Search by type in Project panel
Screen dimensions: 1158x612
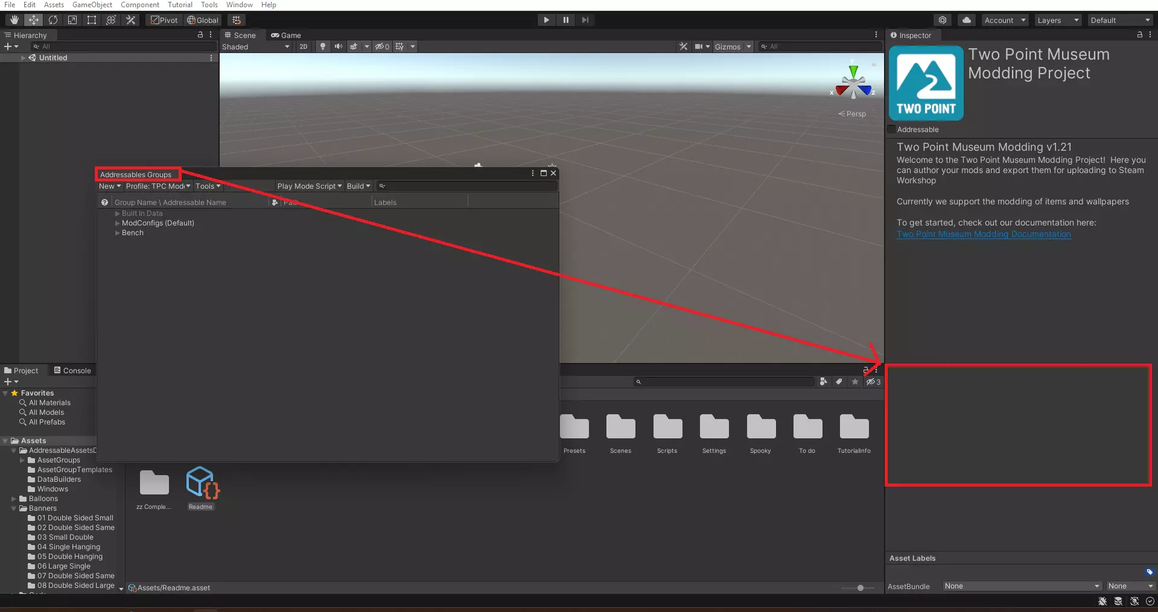click(x=823, y=382)
